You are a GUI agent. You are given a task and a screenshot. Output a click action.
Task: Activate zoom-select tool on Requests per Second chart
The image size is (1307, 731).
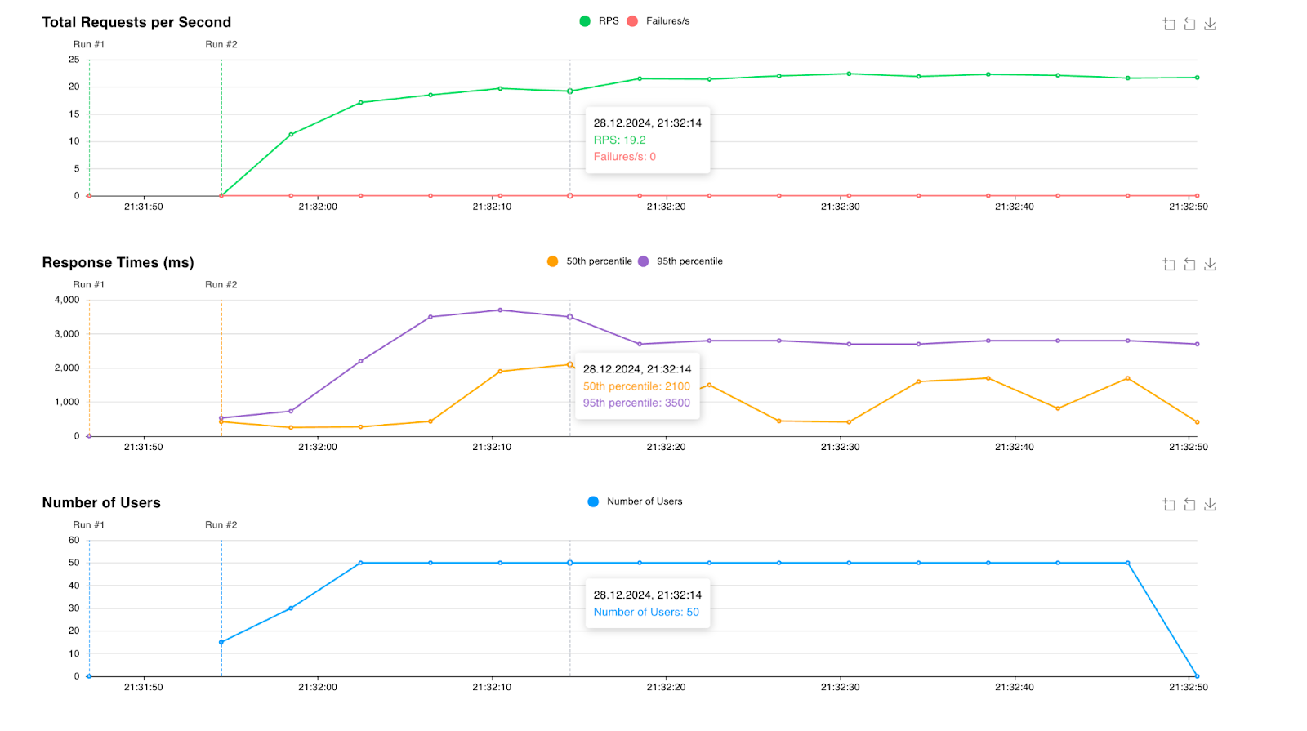[x=1169, y=25]
